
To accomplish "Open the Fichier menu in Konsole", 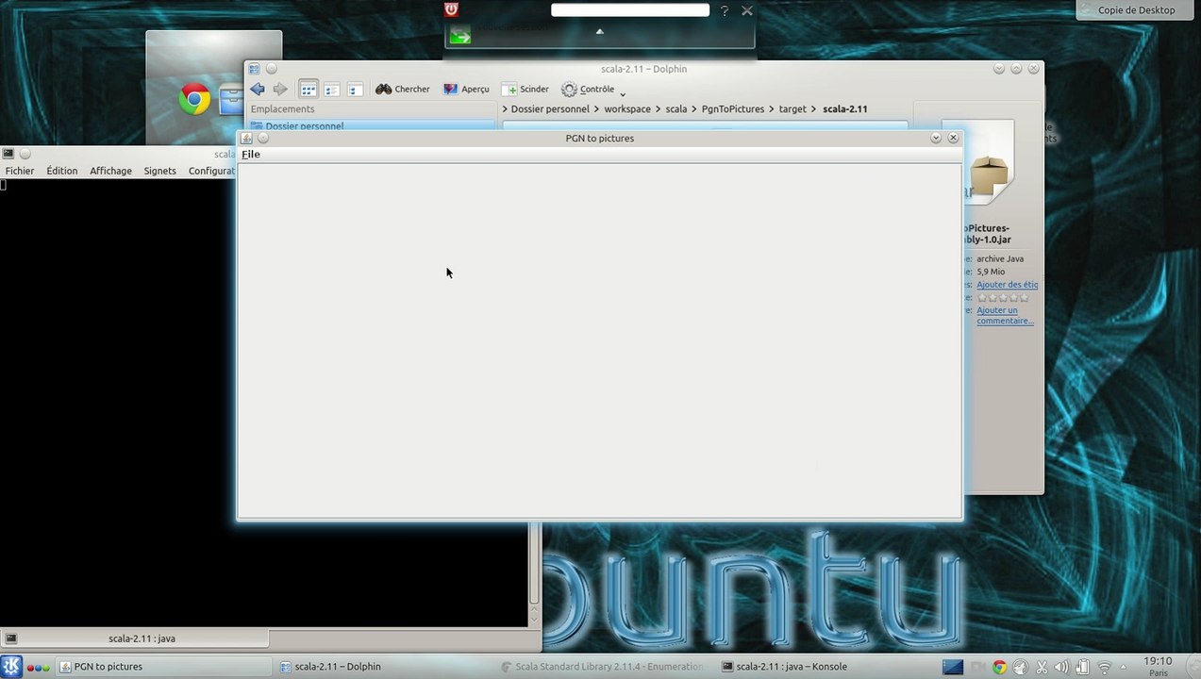I will click(x=20, y=171).
